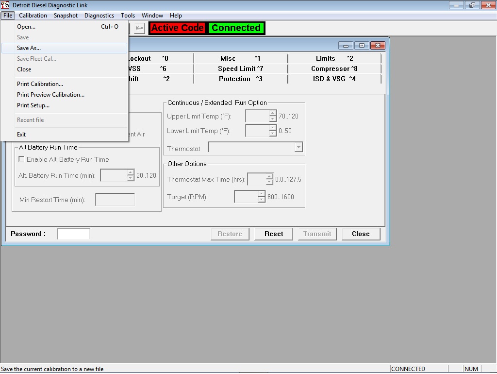The height and width of the screenshot is (374, 497).
Task: Open the Speed Limit section
Action: coord(241,68)
